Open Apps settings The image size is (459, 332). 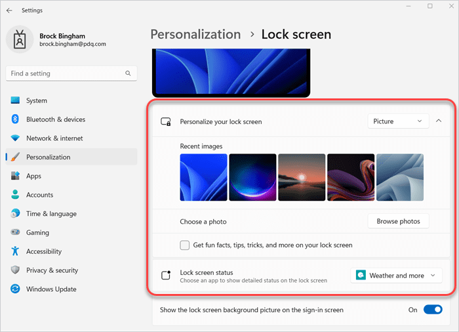click(71, 176)
